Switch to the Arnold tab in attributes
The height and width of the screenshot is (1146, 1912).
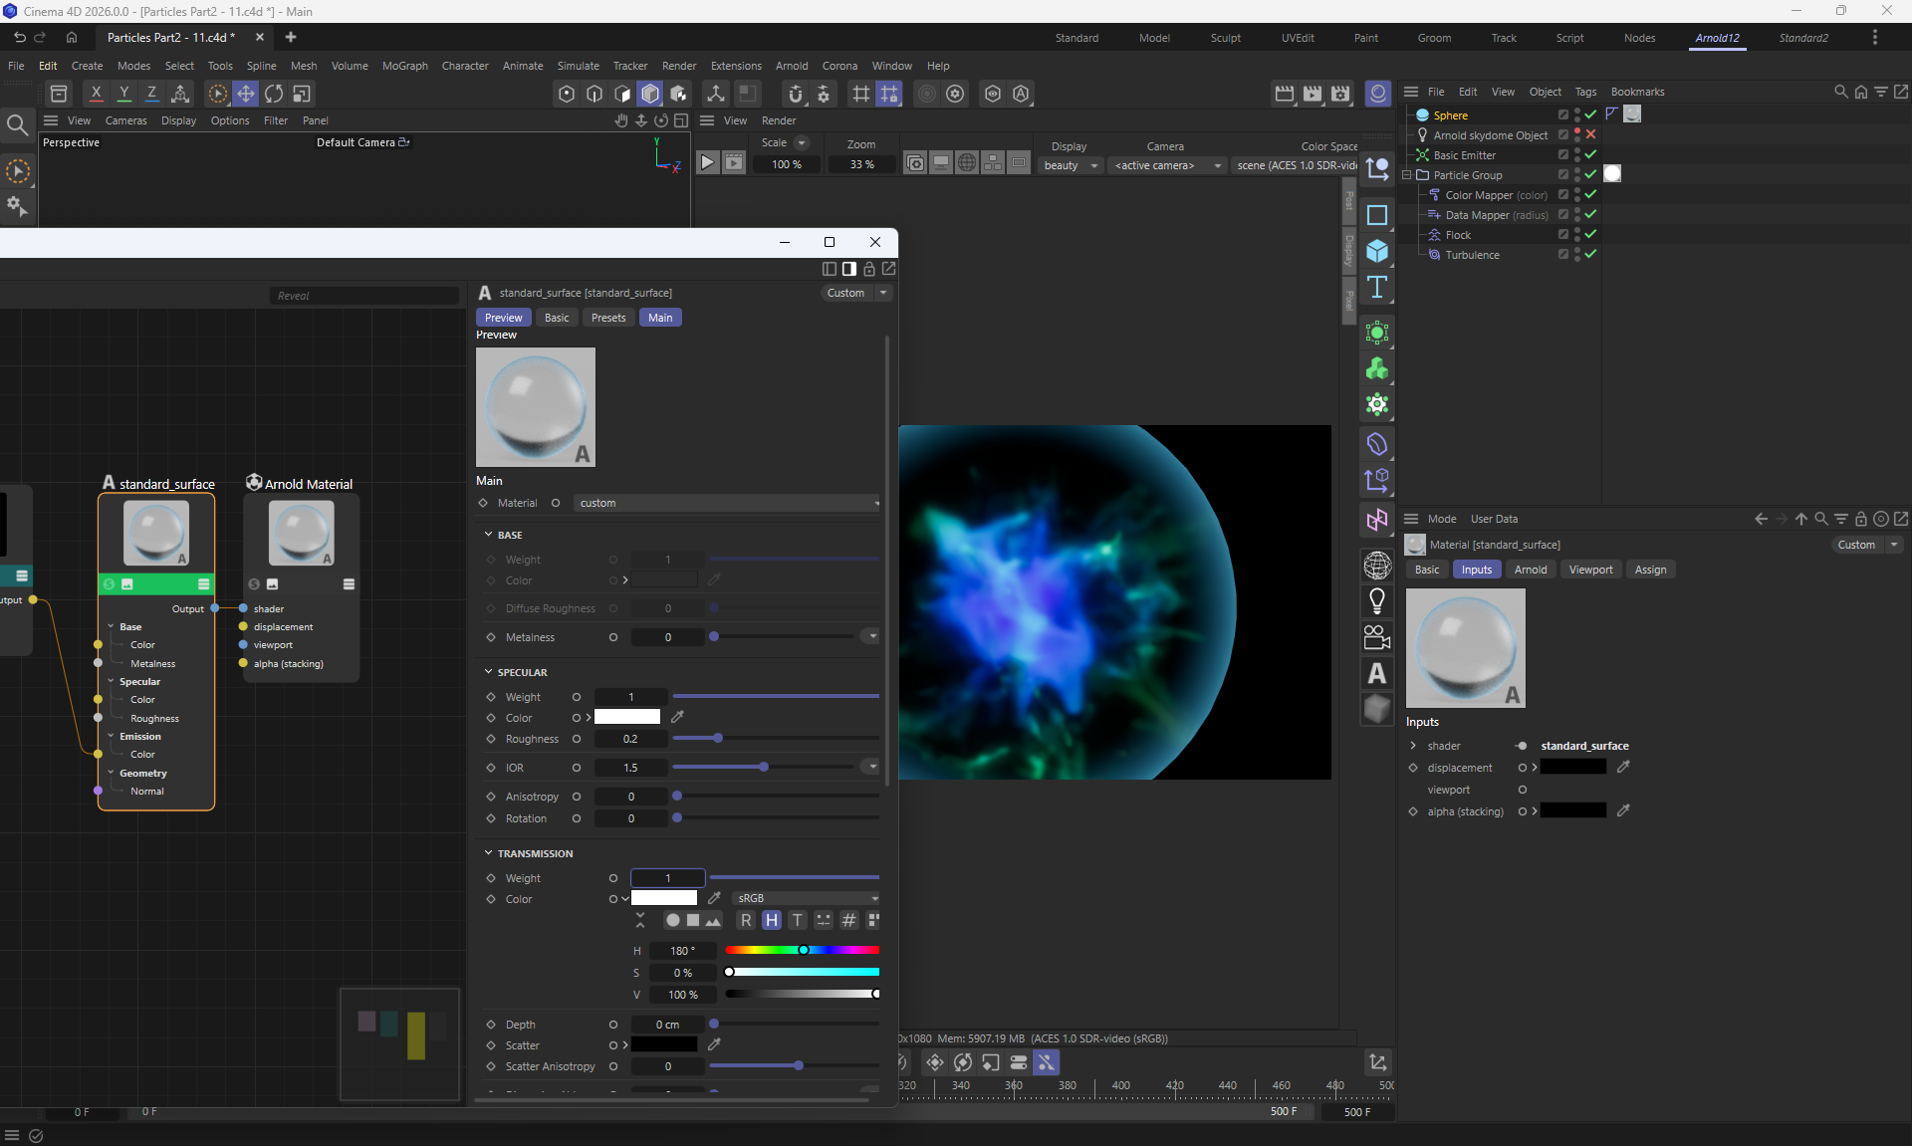click(1530, 570)
